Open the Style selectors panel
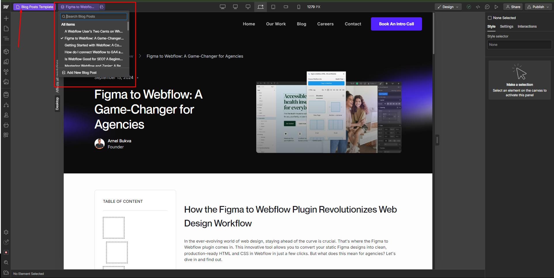Screen dimensions: 554x278 [x=6, y=72]
